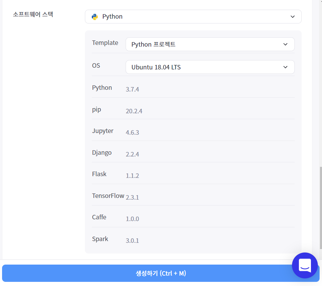
Task: Click the Template label
Action: pos(105,43)
